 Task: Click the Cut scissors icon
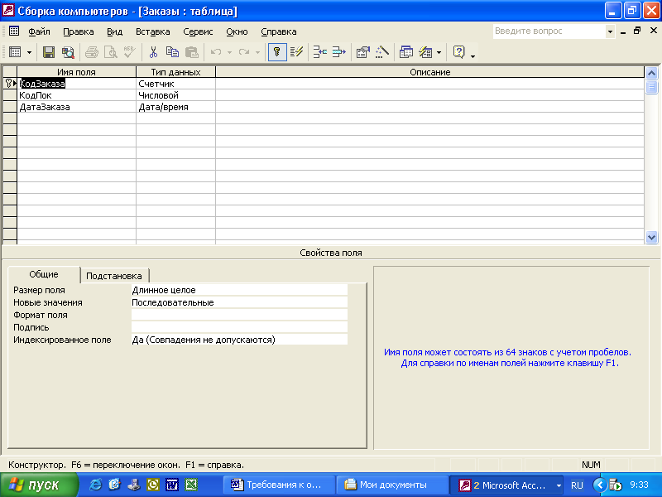(x=153, y=52)
